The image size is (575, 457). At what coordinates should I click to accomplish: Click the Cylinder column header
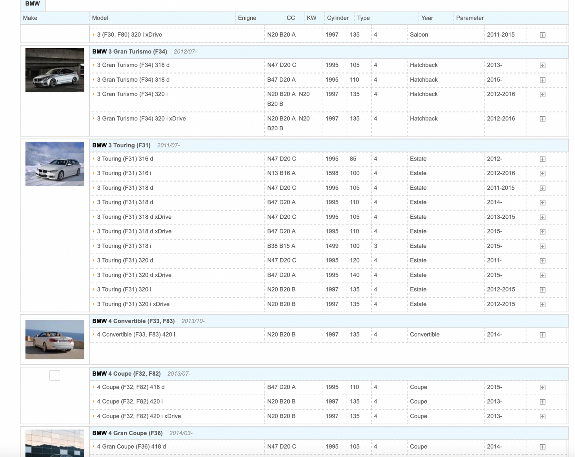[x=338, y=18]
